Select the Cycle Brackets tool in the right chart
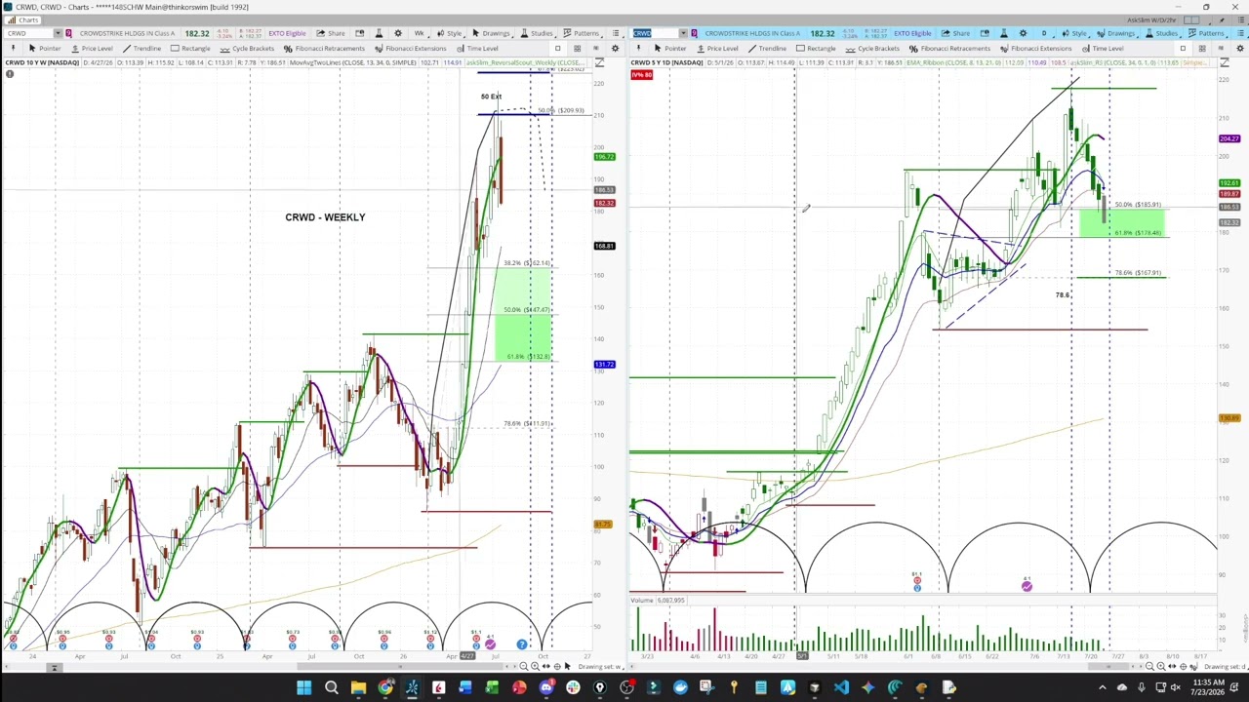This screenshot has height=702, width=1249. pyautogui.click(x=872, y=49)
